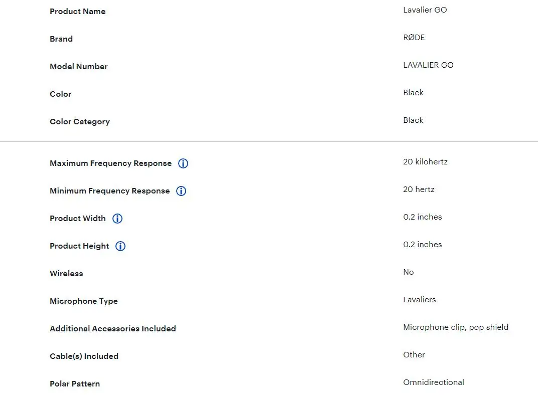
Task: Click the LAVALIER GO model number value
Action: pos(428,65)
